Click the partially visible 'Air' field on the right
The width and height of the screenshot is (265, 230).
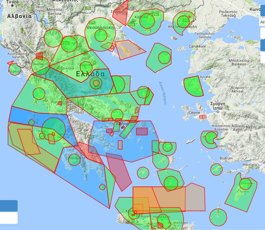(x=262, y=23)
